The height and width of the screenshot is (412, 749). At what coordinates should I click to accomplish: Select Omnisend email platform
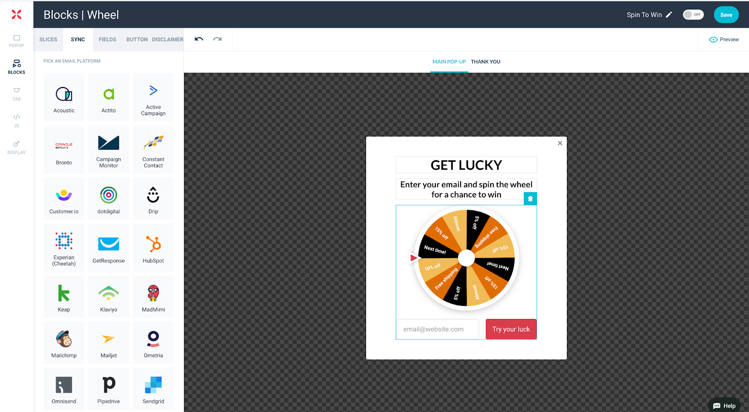[64, 388]
